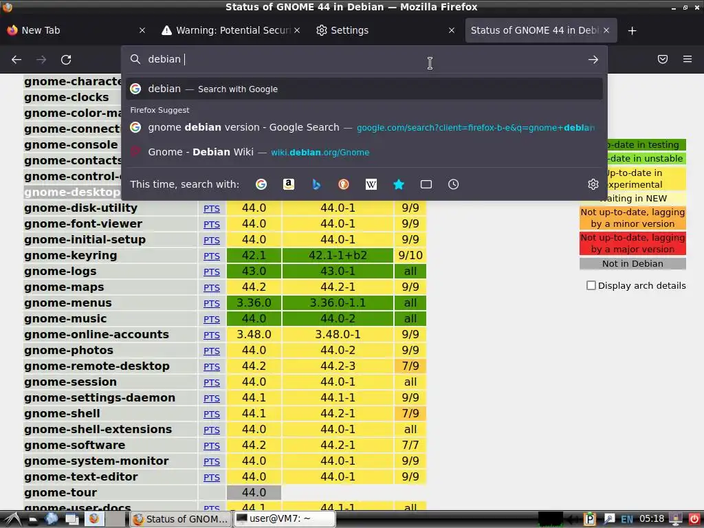Viewport: 704px width, 528px height.
Task: Open the Firefox application menu
Action: pyautogui.click(x=687, y=59)
